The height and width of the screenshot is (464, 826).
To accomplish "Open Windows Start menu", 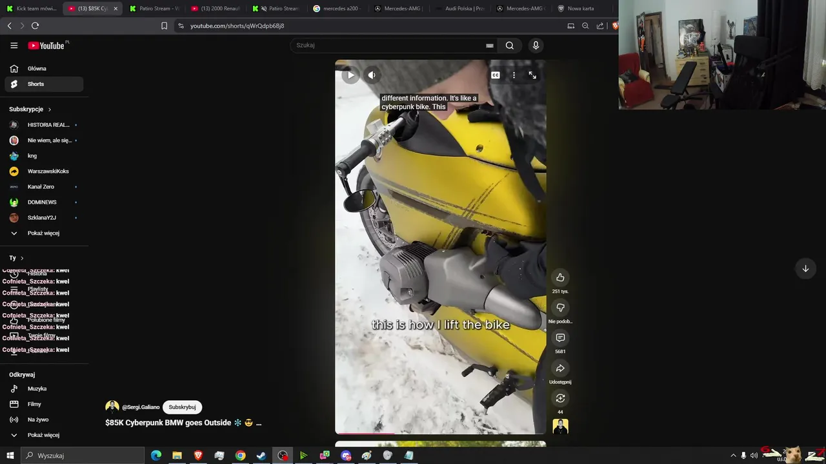I will [x=10, y=456].
